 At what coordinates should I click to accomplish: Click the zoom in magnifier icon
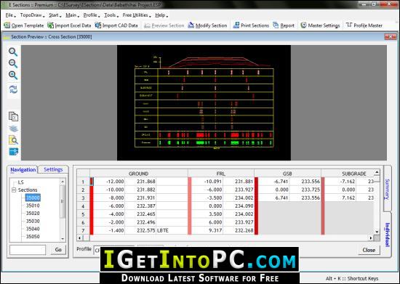click(x=13, y=52)
